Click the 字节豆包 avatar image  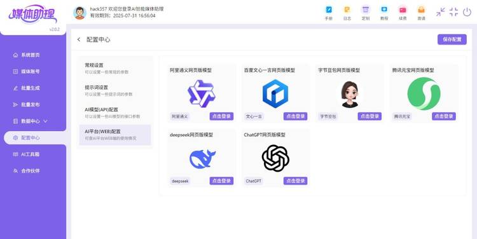click(x=350, y=94)
